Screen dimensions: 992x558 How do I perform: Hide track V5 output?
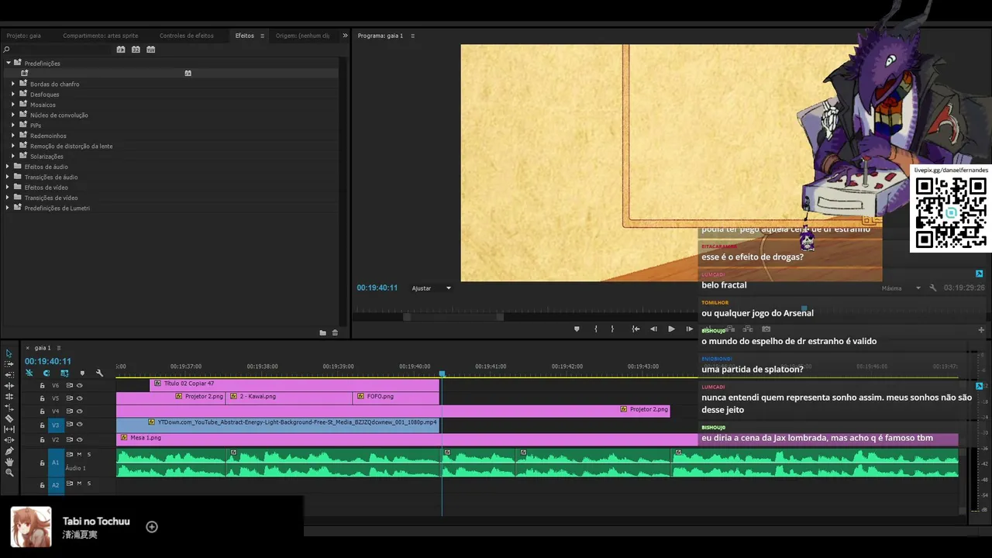point(79,398)
